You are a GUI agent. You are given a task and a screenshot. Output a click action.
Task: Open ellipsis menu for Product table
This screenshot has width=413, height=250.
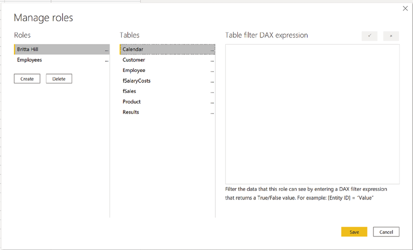coord(212,102)
